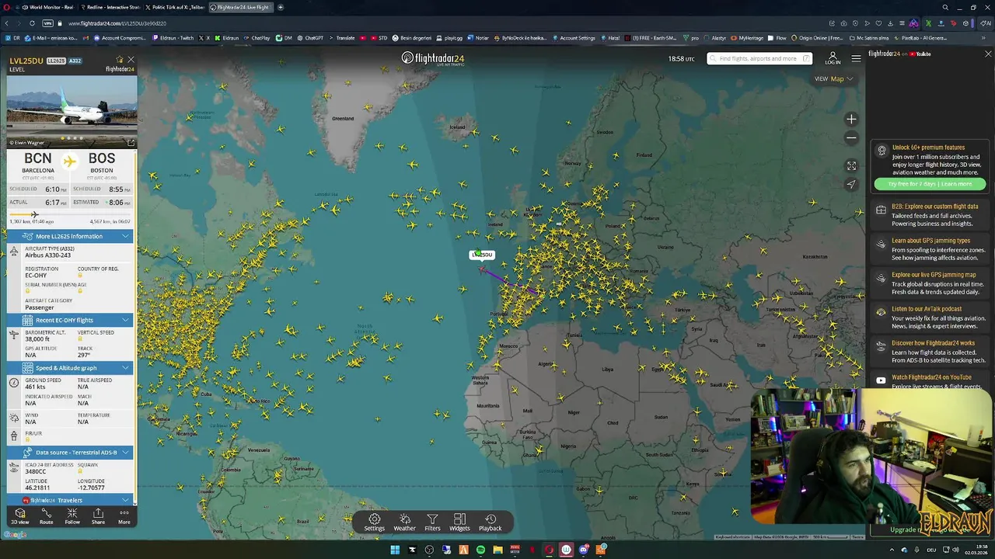Click the LOG IN account icon

[833, 58]
